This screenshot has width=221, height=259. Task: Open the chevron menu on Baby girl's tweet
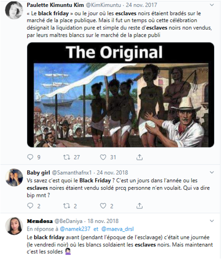click(x=212, y=172)
